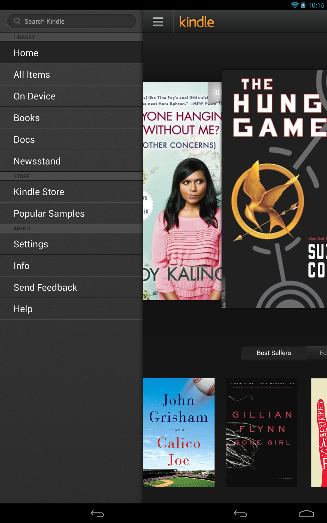327x523 pixels.
Task: Open the Info page
Action: (x=71, y=266)
